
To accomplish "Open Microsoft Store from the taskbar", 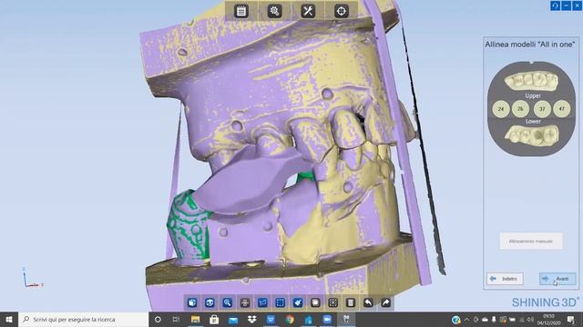I will [214, 319].
